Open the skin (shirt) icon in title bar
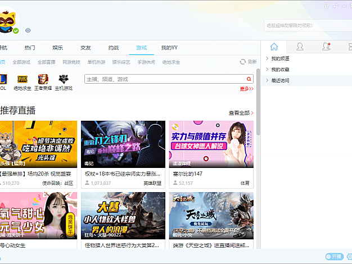The width and height of the screenshot is (352, 264). 327,6
